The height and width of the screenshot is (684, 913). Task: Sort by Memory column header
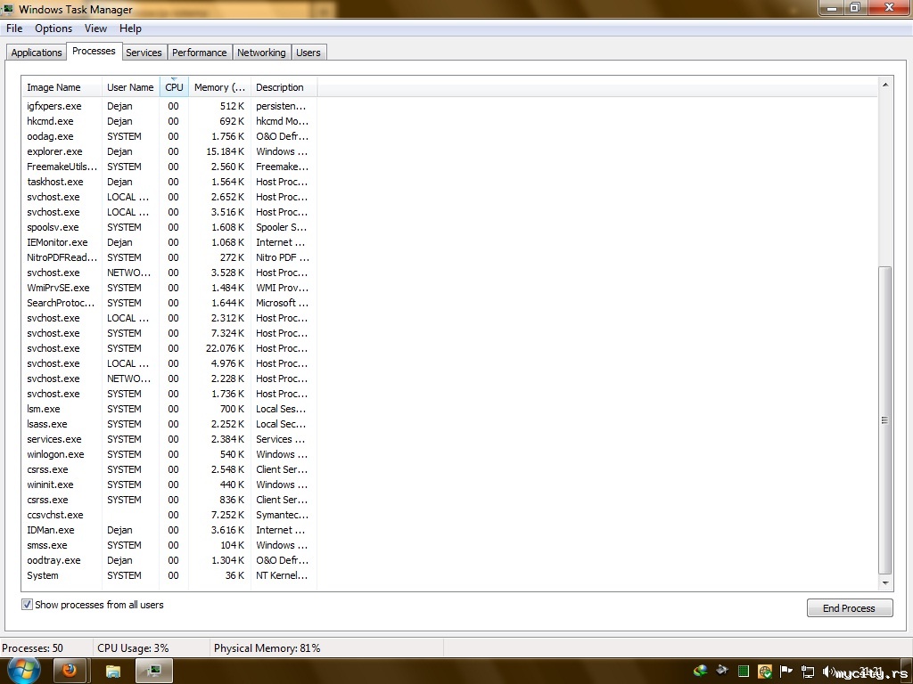coord(219,87)
